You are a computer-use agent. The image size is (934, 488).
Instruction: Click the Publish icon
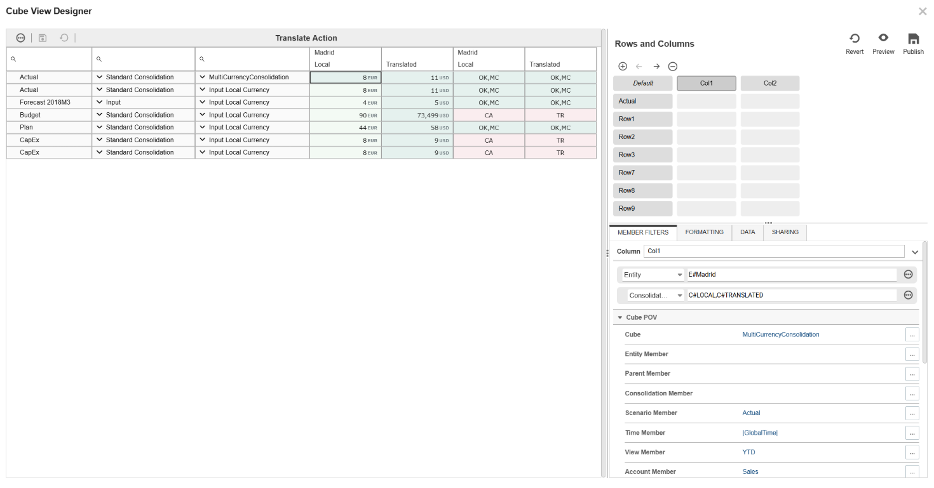[x=913, y=38]
